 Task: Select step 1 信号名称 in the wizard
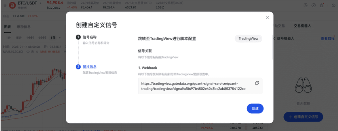89,37
